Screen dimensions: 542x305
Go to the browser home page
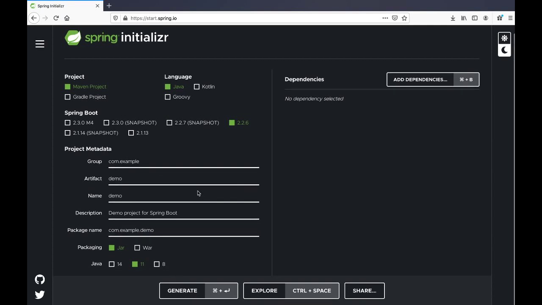point(67,18)
